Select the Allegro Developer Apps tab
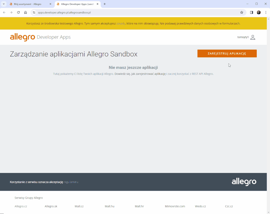 78,4
